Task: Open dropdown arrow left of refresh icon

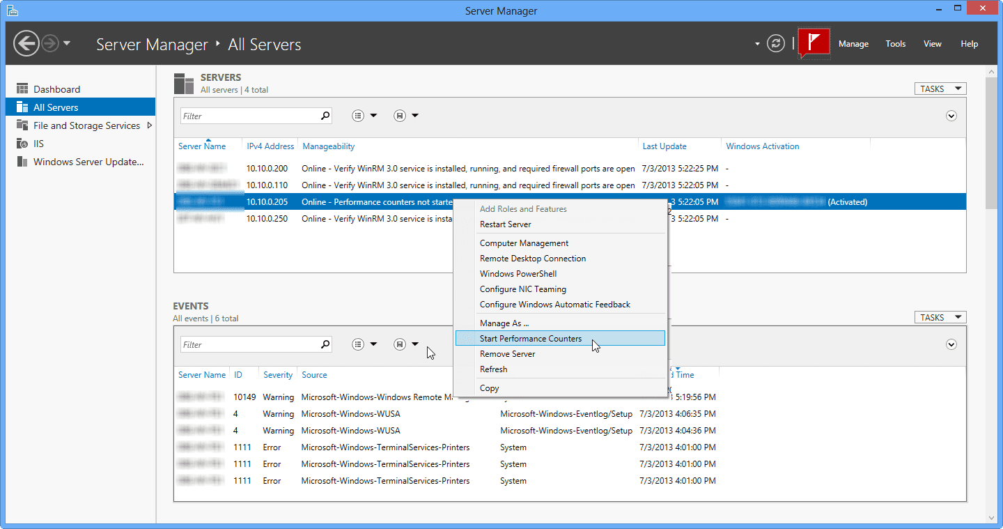Action: (757, 44)
